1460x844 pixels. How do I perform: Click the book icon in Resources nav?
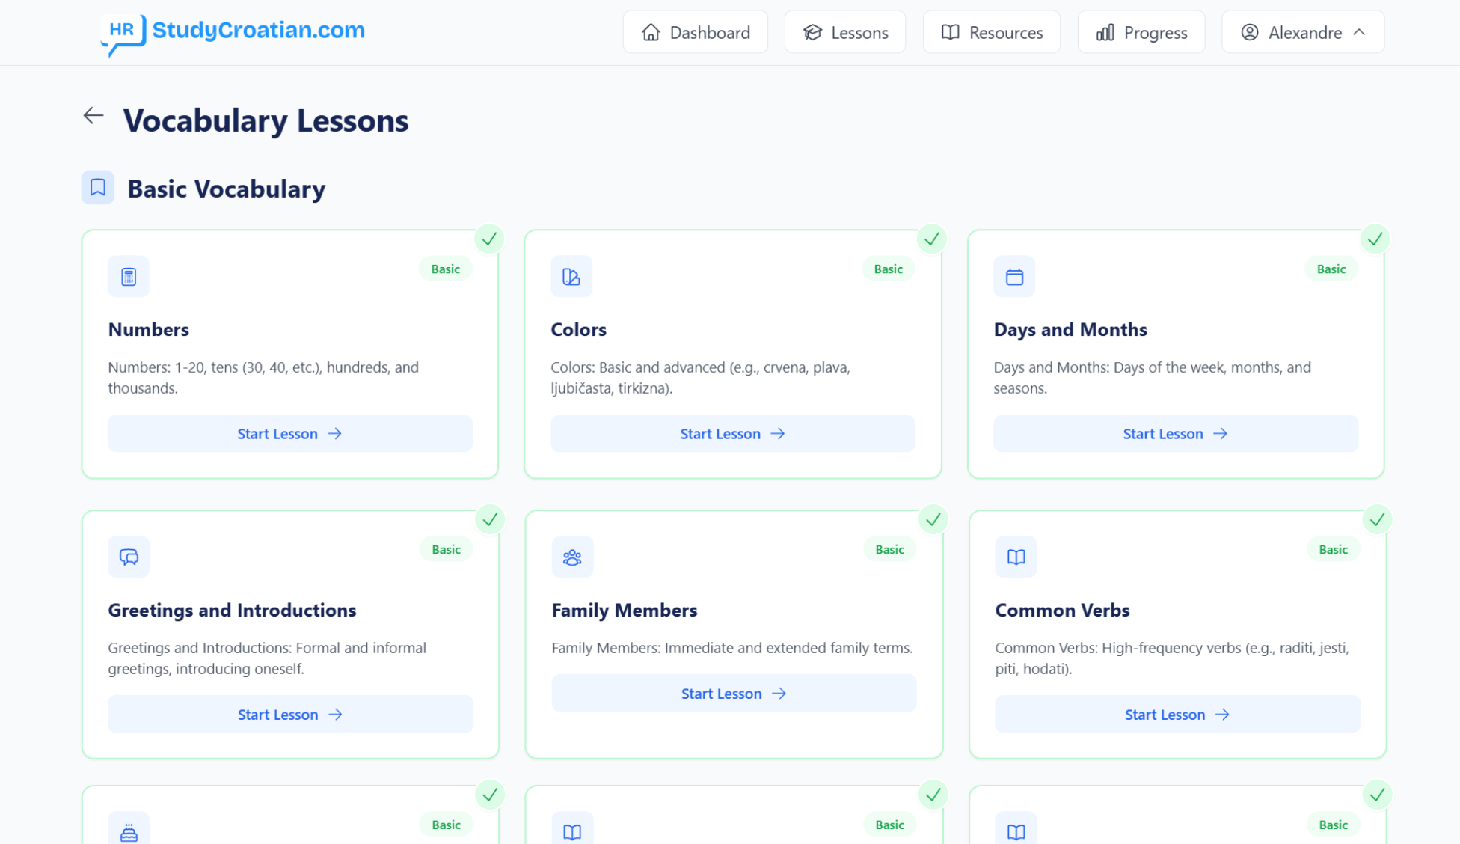(950, 33)
